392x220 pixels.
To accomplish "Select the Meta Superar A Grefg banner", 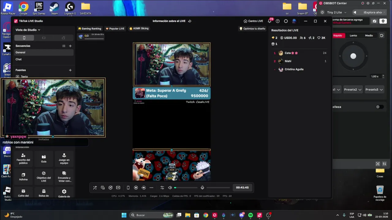I will tap(171, 93).
